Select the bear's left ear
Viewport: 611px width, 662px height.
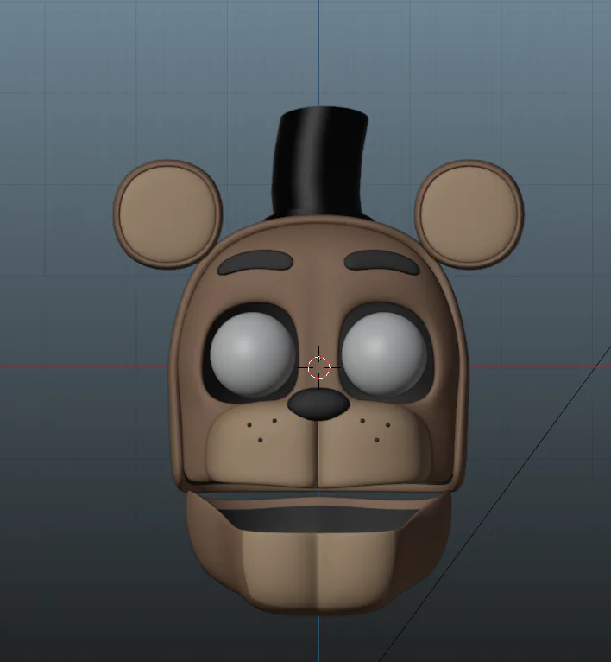167,214
